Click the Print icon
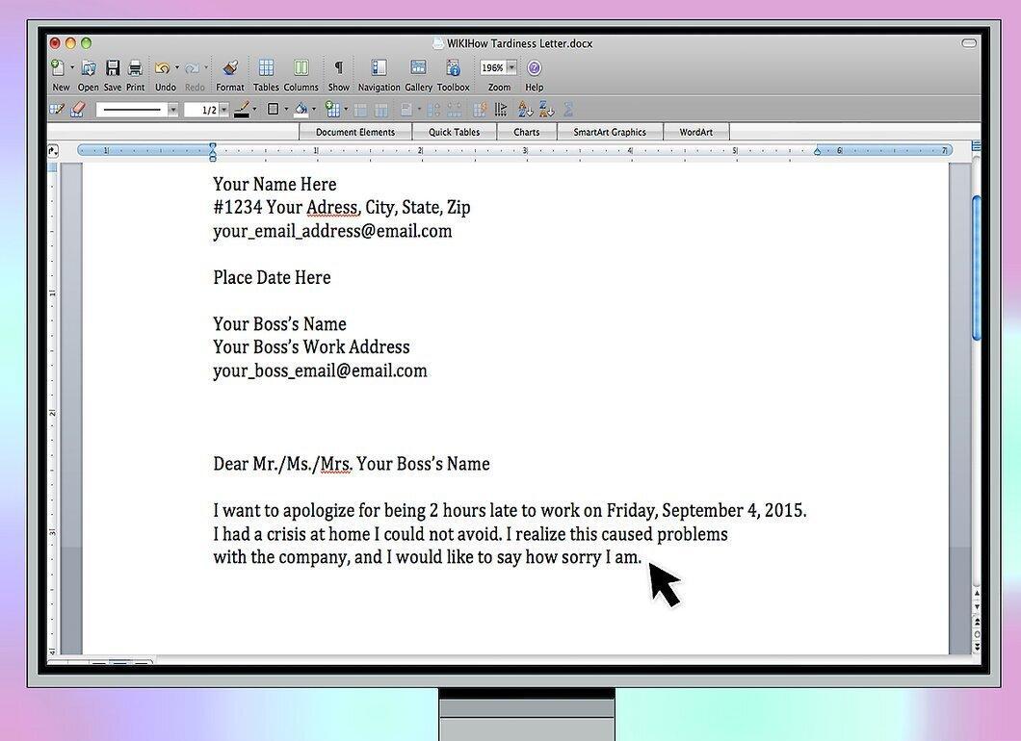 (135, 67)
